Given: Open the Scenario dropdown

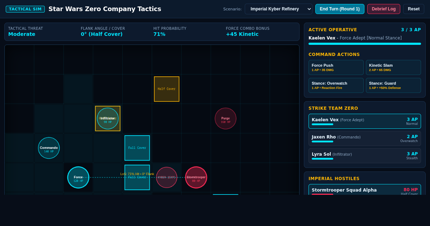Looking at the screenshot, I should coord(278,9).
